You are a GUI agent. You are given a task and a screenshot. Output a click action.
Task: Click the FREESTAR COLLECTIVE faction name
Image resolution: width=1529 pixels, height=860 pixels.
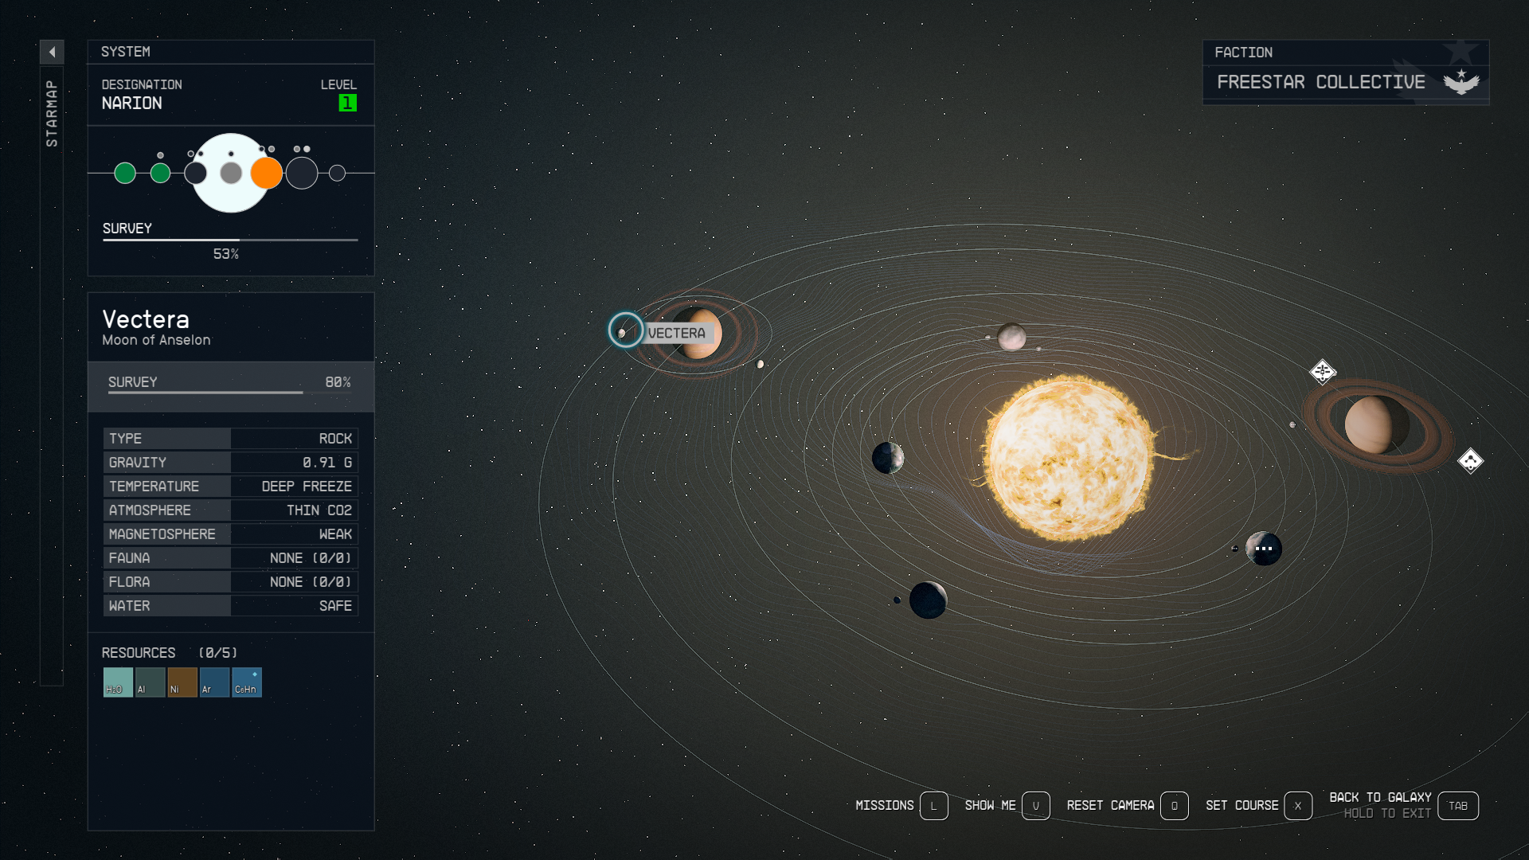tap(1321, 82)
